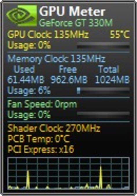Click the memory usage 6% bar
This screenshot has width=137, height=196.
(103, 90)
